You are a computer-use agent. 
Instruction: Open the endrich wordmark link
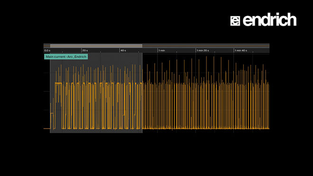point(269,19)
